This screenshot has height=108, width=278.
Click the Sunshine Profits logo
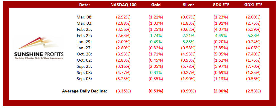click(x=38, y=48)
